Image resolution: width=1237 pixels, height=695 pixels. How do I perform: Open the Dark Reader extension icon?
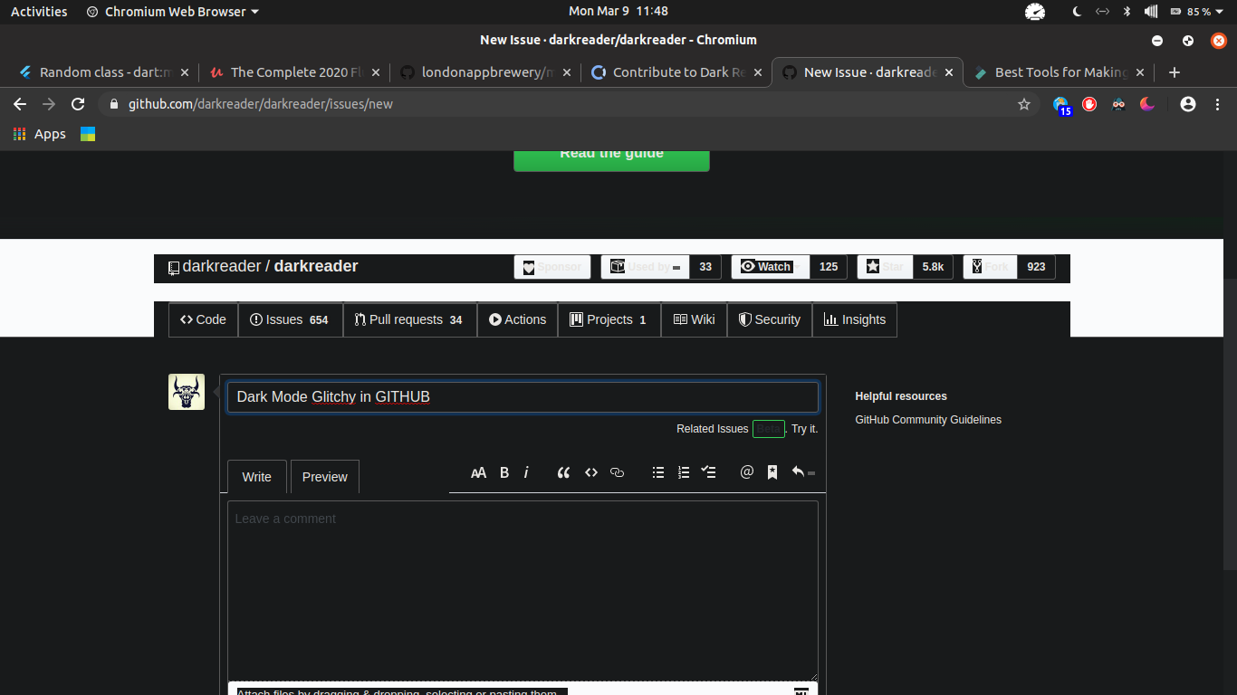pos(1119,104)
